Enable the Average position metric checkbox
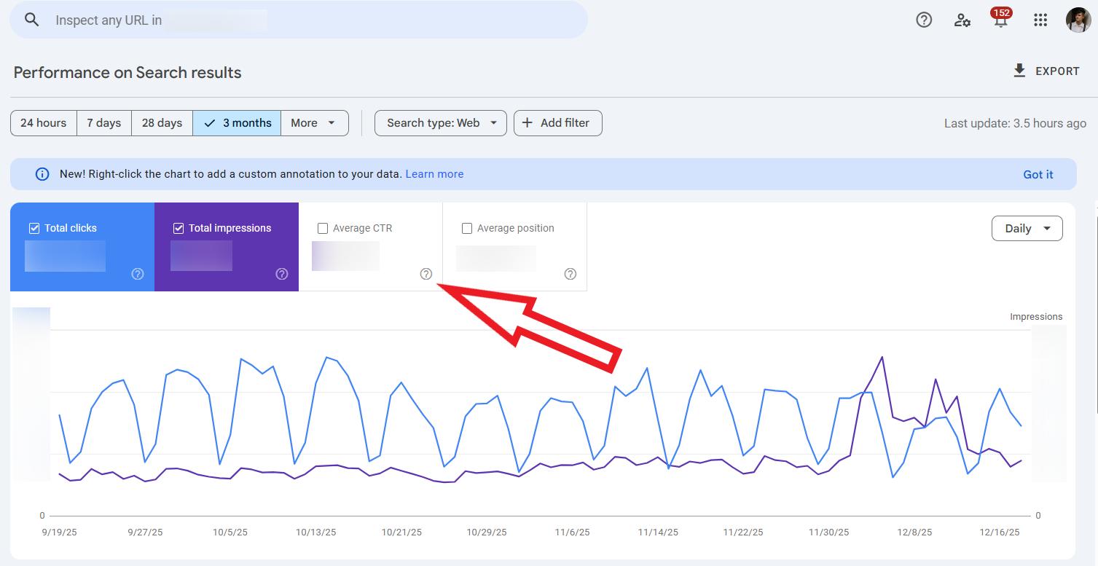Screen dimensions: 1098x566 (467, 228)
